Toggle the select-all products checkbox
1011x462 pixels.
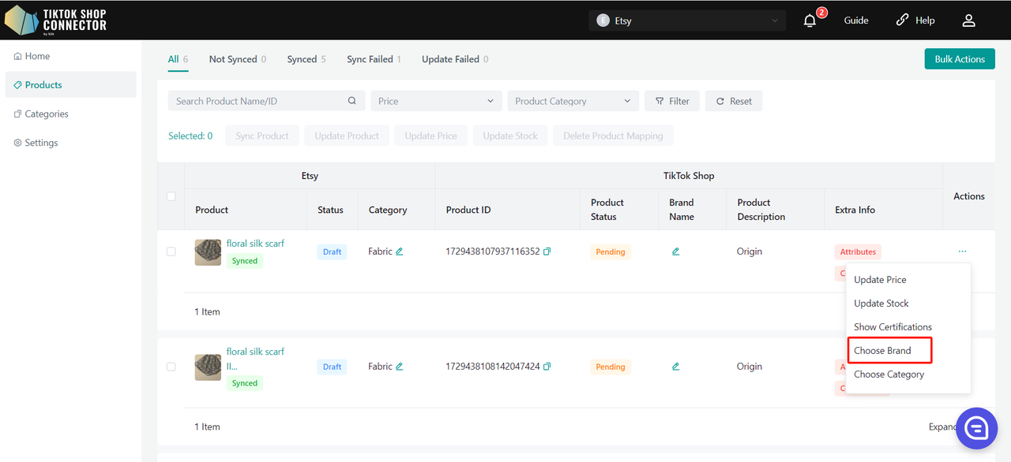(x=171, y=196)
